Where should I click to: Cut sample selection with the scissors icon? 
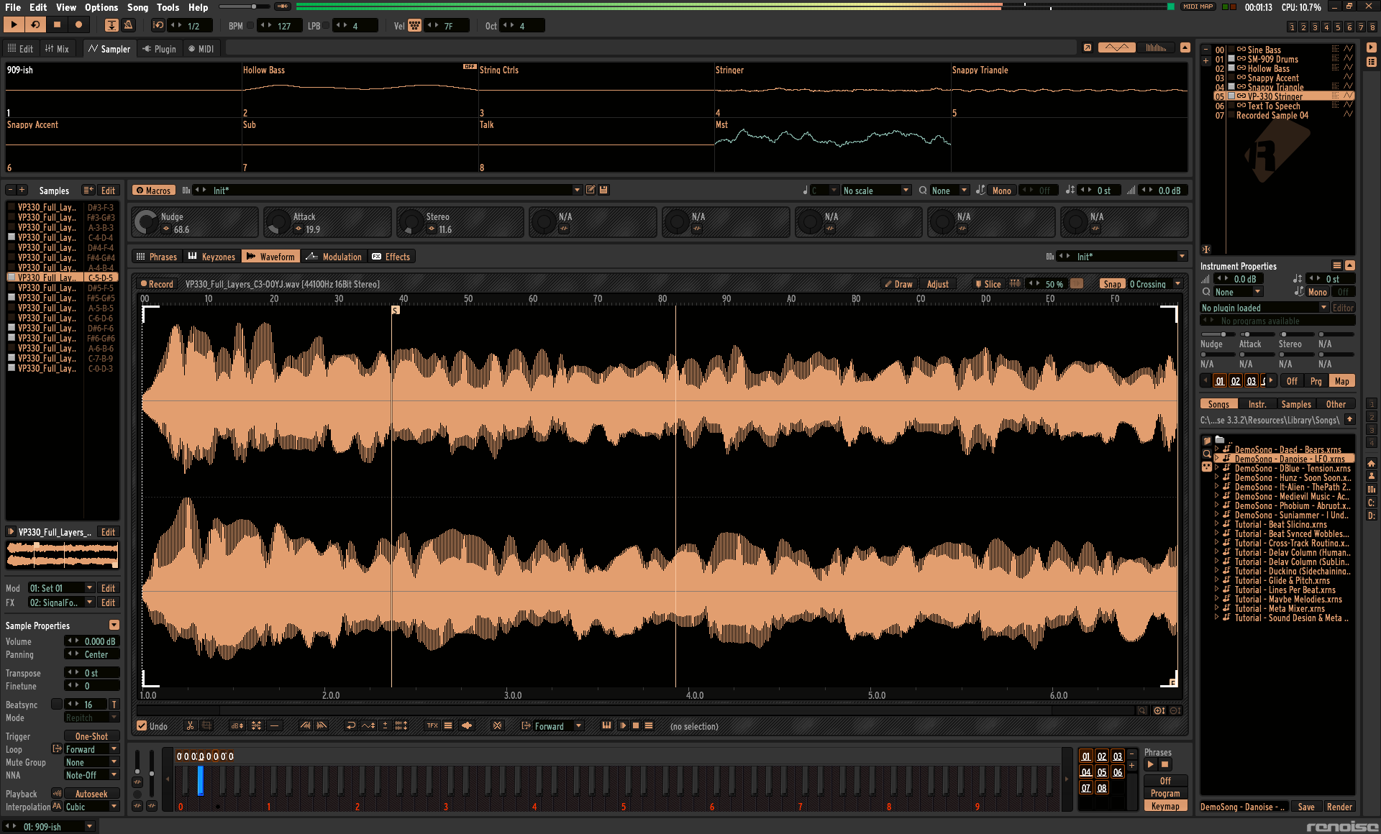[x=190, y=726]
